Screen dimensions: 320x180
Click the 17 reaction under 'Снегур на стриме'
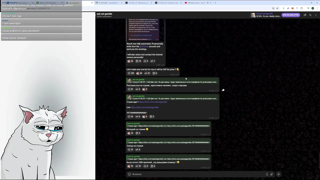click(x=130, y=149)
